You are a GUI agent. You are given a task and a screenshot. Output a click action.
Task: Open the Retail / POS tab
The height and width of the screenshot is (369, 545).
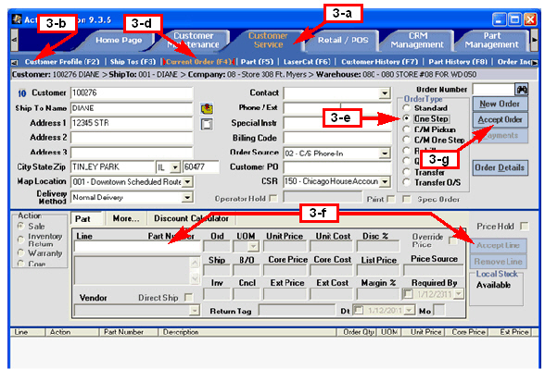coord(343,41)
